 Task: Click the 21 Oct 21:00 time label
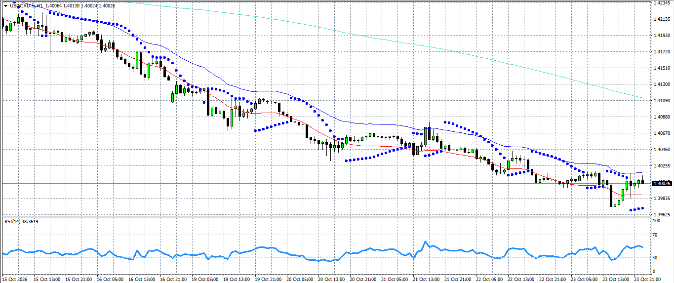click(x=458, y=279)
